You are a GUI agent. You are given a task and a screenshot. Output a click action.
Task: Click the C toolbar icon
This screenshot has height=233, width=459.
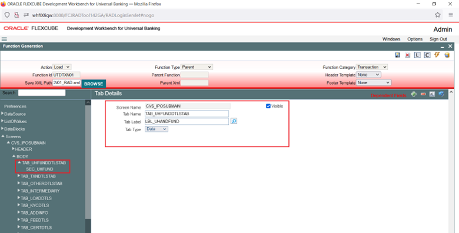click(427, 55)
